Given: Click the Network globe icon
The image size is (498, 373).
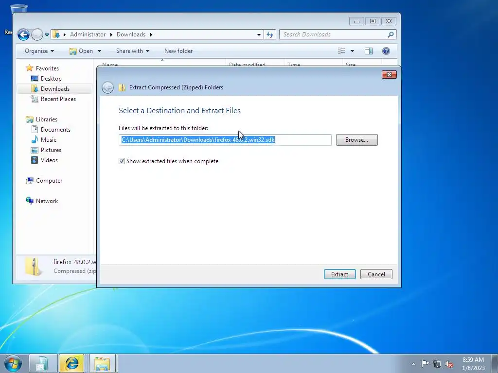Looking at the screenshot, I should (30, 201).
